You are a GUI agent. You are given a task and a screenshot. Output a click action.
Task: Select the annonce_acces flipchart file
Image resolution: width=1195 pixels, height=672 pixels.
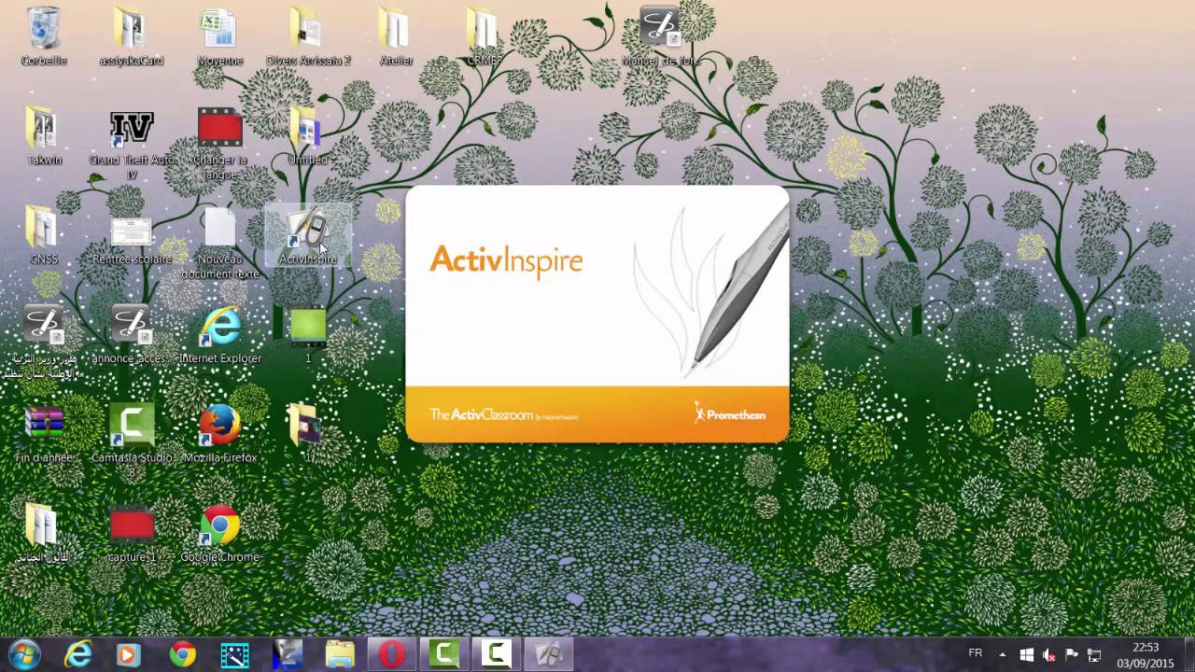pyautogui.click(x=132, y=334)
